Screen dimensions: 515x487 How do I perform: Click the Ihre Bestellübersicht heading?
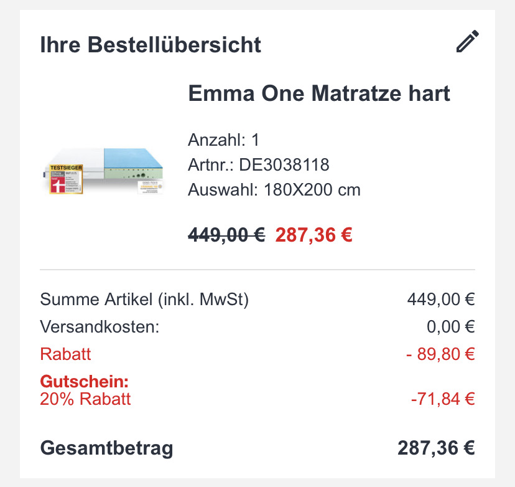(151, 44)
